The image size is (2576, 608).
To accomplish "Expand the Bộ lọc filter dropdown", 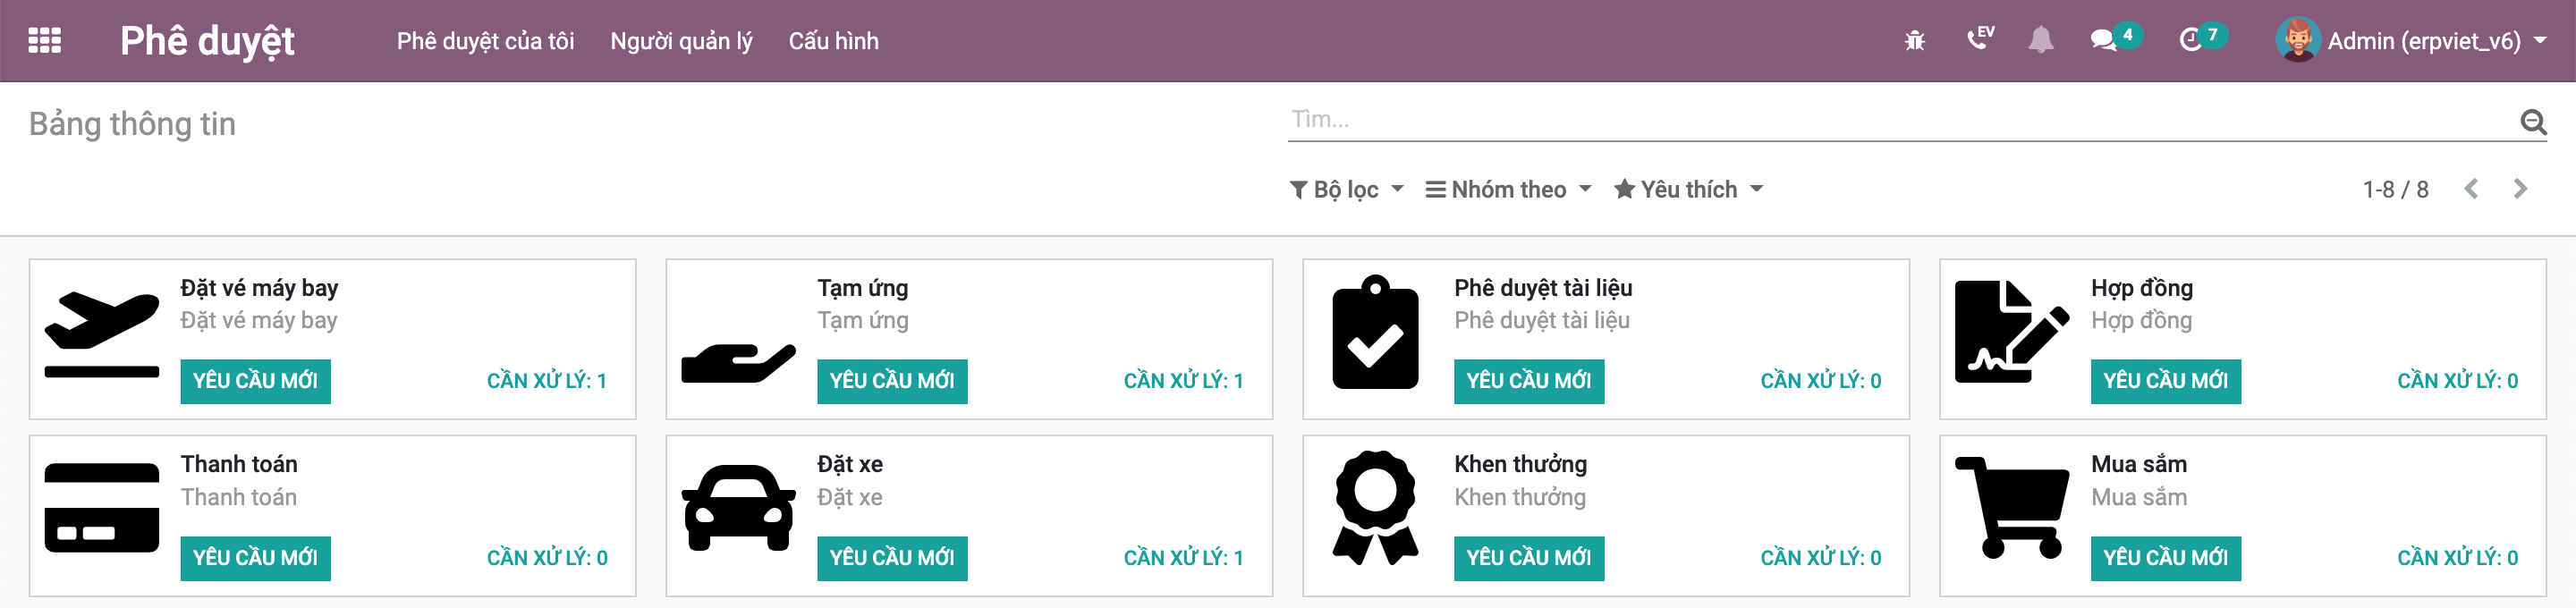I will coord(1345,189).
